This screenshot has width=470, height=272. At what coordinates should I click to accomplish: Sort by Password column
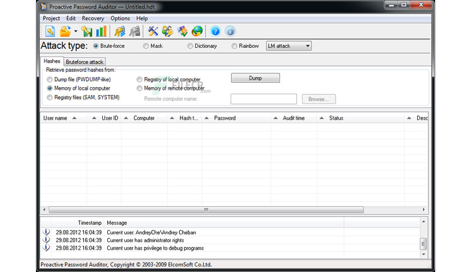point(236,118)
